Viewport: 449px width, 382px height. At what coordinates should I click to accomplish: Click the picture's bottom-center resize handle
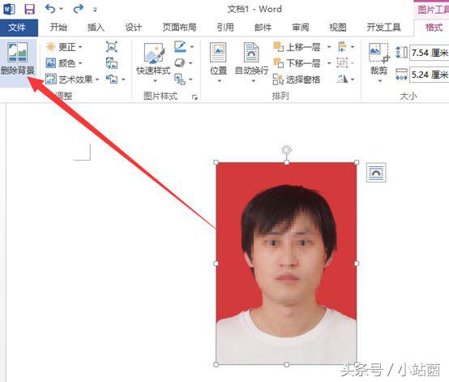(x=286, y=364)
